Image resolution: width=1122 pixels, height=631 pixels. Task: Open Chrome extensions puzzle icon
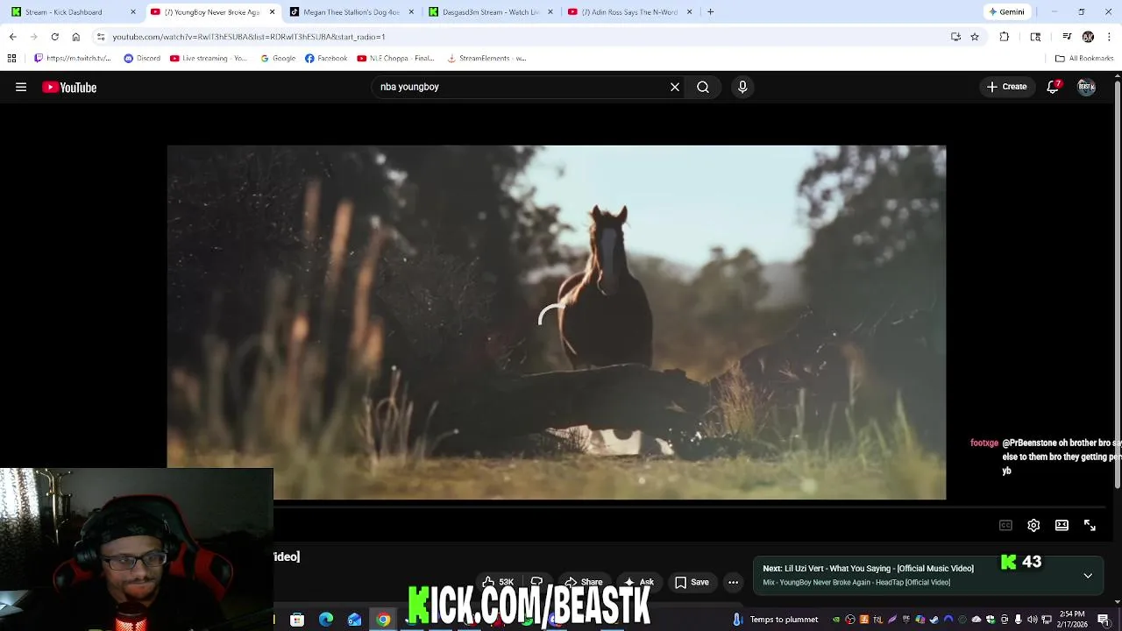point(1005,37)
